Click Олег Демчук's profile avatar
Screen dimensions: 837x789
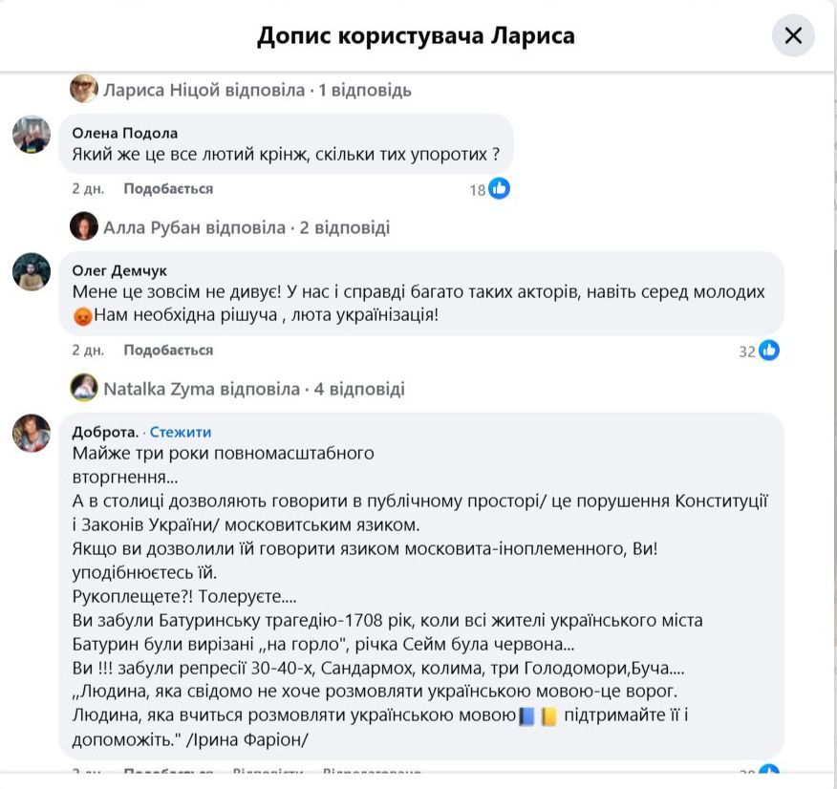(x=32, y=272)
